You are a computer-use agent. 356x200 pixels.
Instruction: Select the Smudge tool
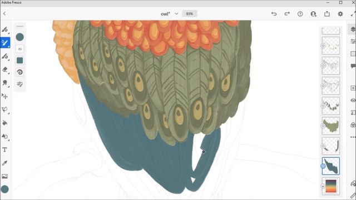(x=5, y=83)
